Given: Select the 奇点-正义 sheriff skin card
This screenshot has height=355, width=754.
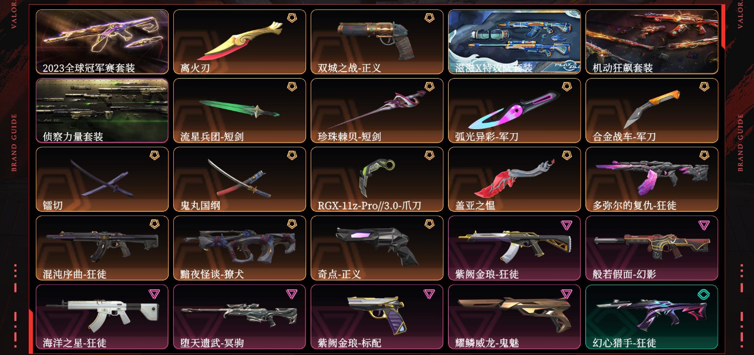Looking at the screenshot, I should (x=377, y=248).
